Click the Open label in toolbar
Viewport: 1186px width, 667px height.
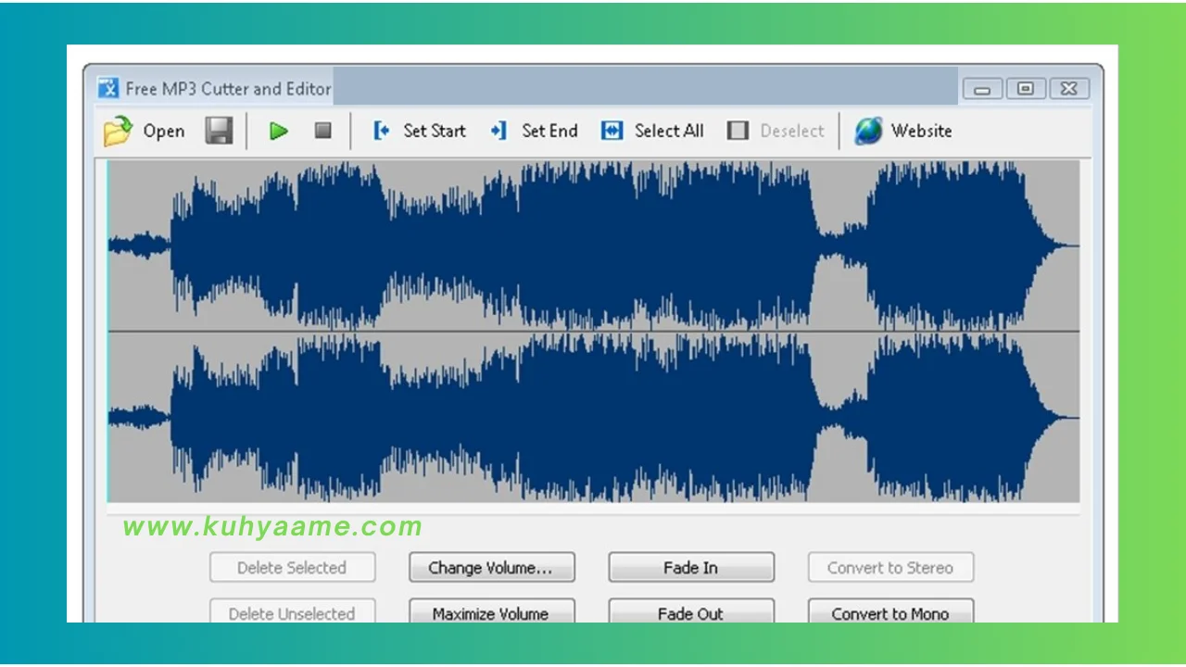tap(164, 131)
